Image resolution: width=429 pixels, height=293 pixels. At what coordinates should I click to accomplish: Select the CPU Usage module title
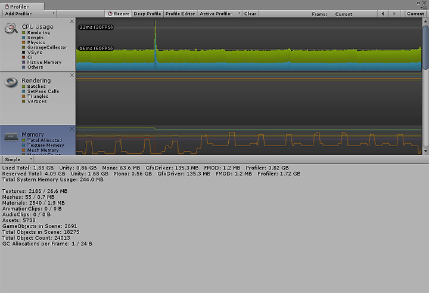38,27
